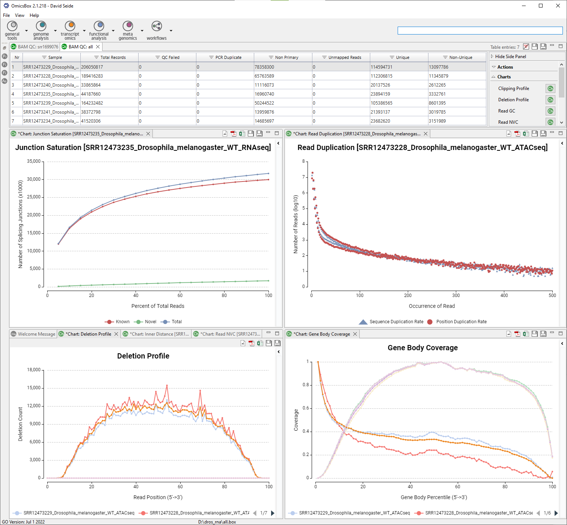567x525 pixels.
Task: Go to next legend page in Deletion Profile
Action: click(273, 513)
